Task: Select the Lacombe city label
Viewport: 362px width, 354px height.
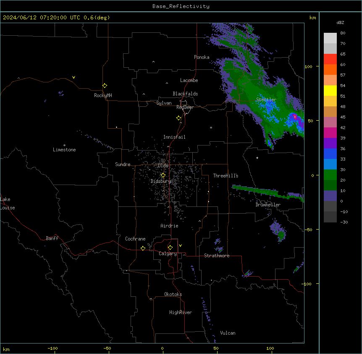Action: point(189,80)
